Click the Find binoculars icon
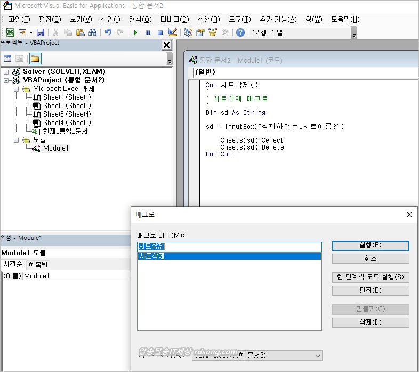Viewport: 419px width, 372px height. click(x=92, y=32)
